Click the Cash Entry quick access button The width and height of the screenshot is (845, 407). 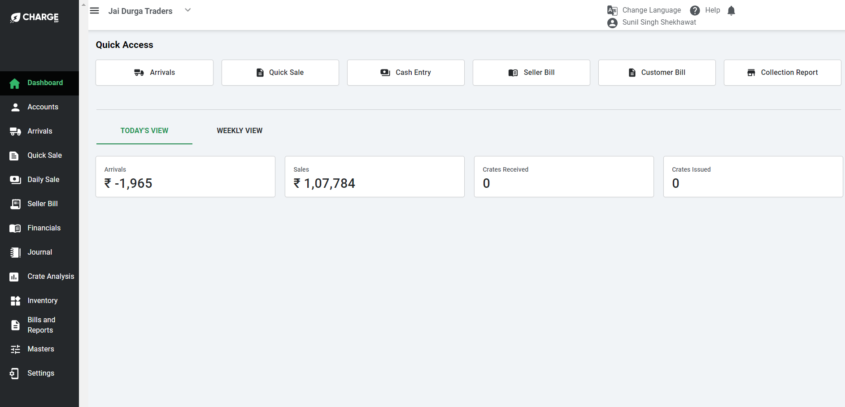pyautogui.click(x=405, y=73)
